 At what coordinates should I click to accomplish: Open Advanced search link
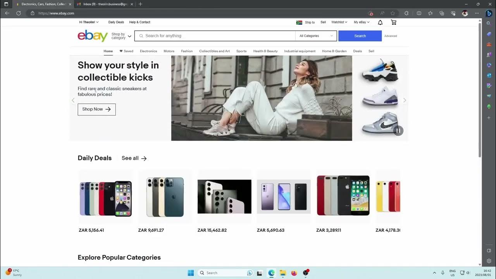391,36
